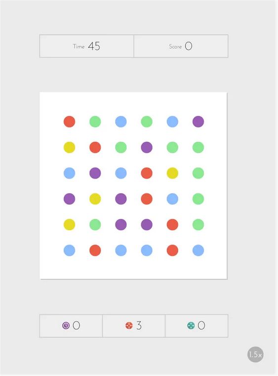
Task: Pick the red dot in the fourth row
Action: tap(147, 199)
